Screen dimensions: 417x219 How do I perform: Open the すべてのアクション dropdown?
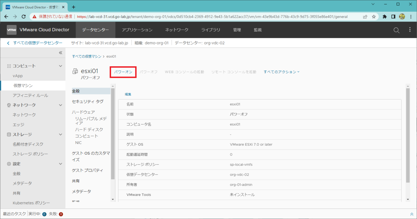pyautogui.click(x=281, y=72)
